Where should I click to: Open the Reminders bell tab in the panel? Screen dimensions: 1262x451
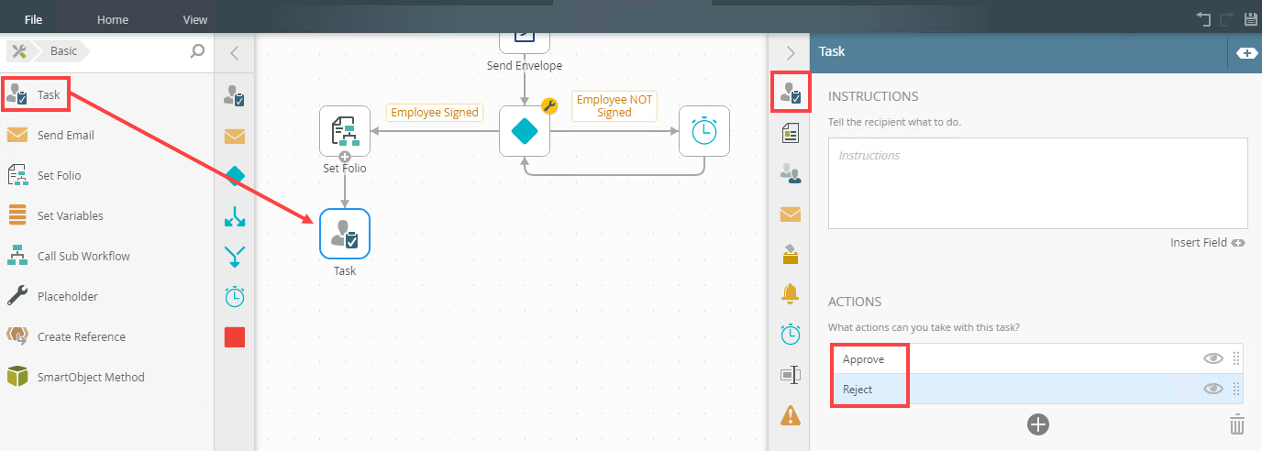pos(790,294)
